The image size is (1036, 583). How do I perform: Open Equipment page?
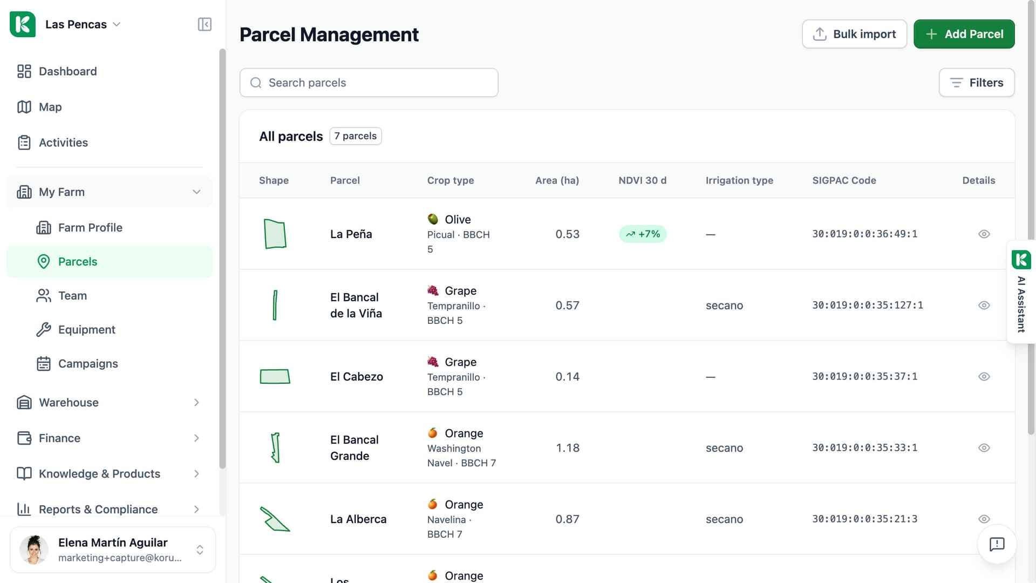110,330
